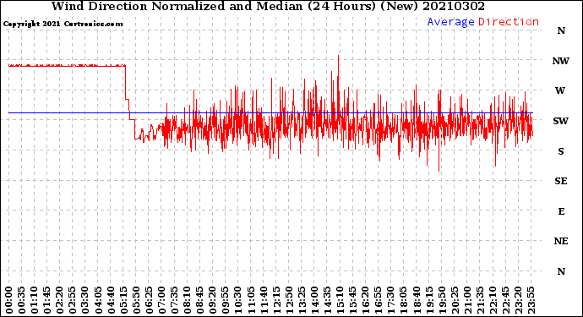The width and height of the screenshot is (583, 317).
Task: Click the 22:45 time label
Action: coord(505,300)
